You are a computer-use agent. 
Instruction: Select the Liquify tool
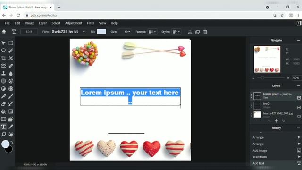[3, 66]
